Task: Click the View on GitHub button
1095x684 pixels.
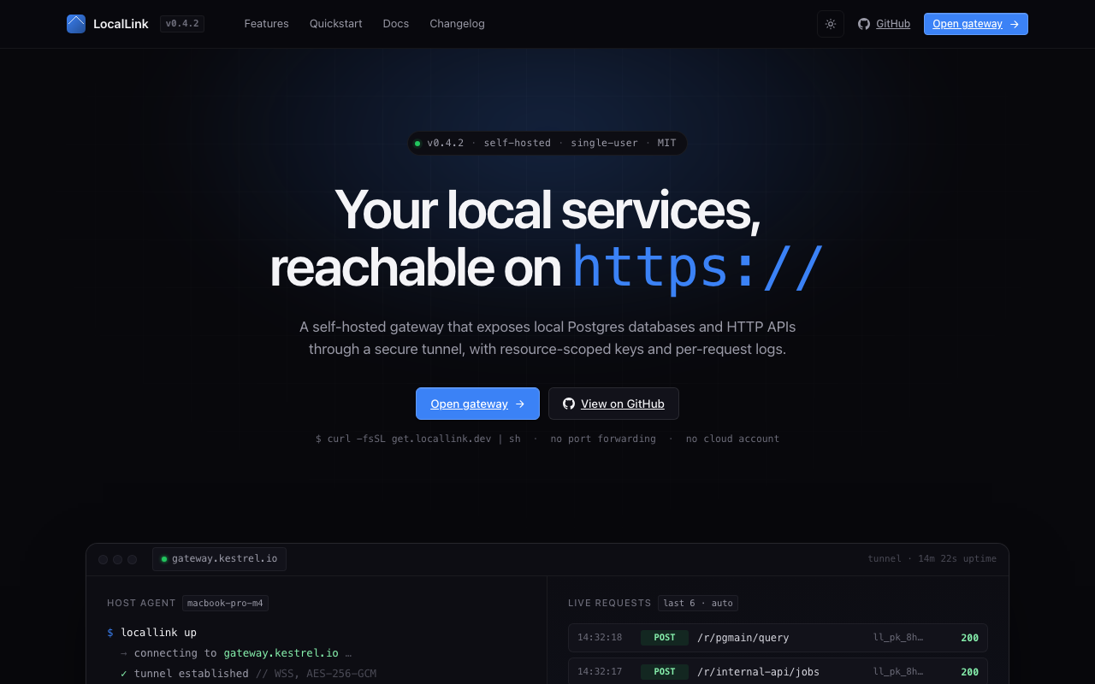Action: pyautogui.click(x=613, y=404)
